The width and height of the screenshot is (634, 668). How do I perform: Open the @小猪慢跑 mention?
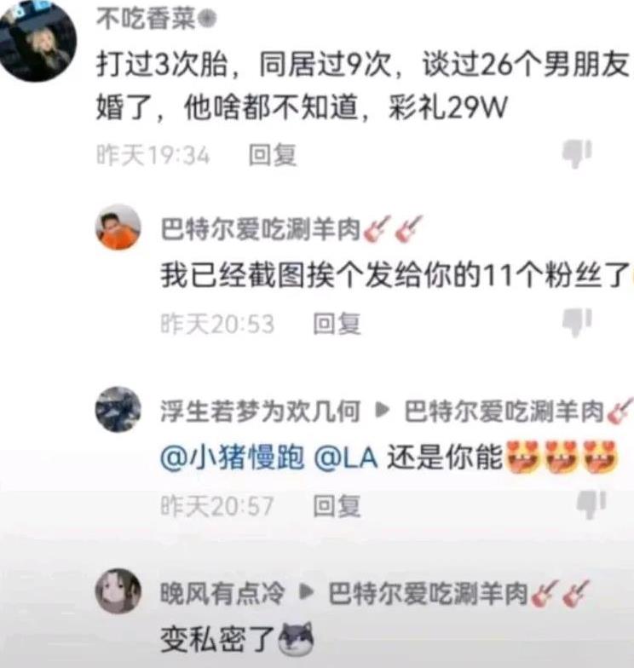pyautogui.click(x=233, y=458)
